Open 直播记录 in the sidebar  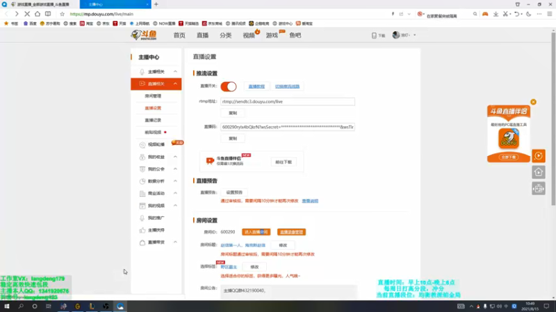click(x=153, y=120)
